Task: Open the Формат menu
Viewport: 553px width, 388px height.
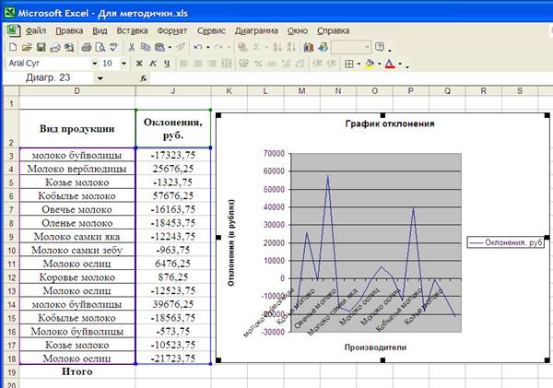Action: 172,31
